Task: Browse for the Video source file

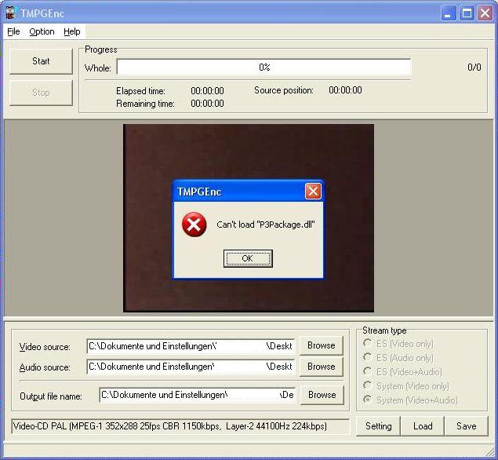Action: [322, 345]
